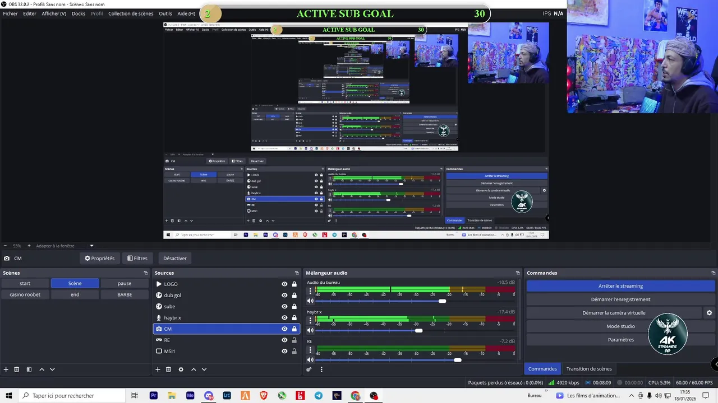Viewport: 718px width, 403px height.
Task: Toggle visibility of haybr x source
Action: (x=284, y=318)
